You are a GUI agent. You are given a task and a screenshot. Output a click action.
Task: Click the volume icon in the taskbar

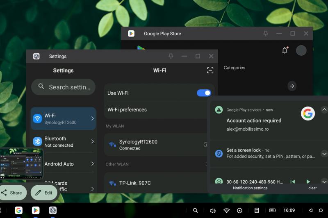[x=212, y=211]
